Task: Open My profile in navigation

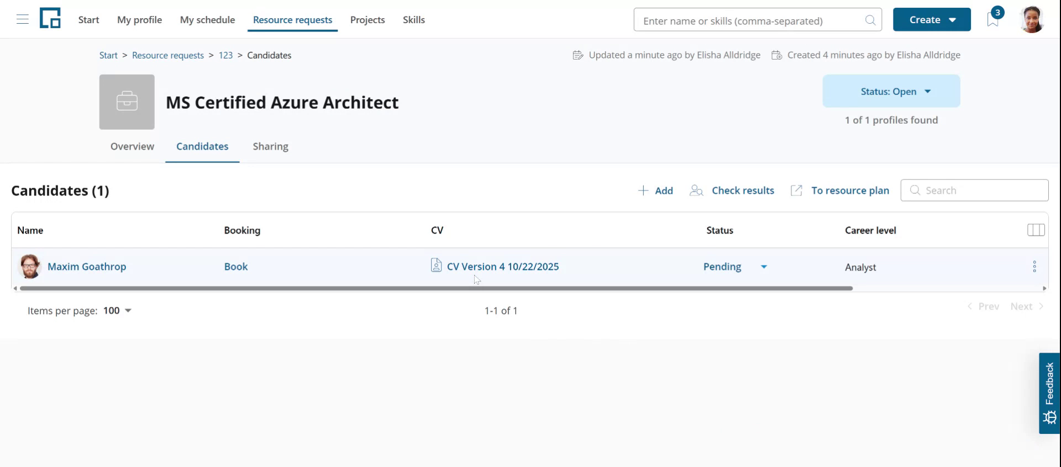Action: [x=139, y=20]
